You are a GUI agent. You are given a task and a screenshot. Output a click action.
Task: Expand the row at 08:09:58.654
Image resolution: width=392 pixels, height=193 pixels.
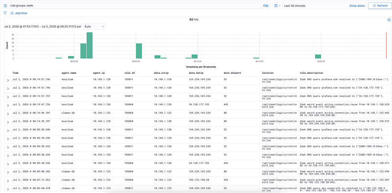click(8, 155)
